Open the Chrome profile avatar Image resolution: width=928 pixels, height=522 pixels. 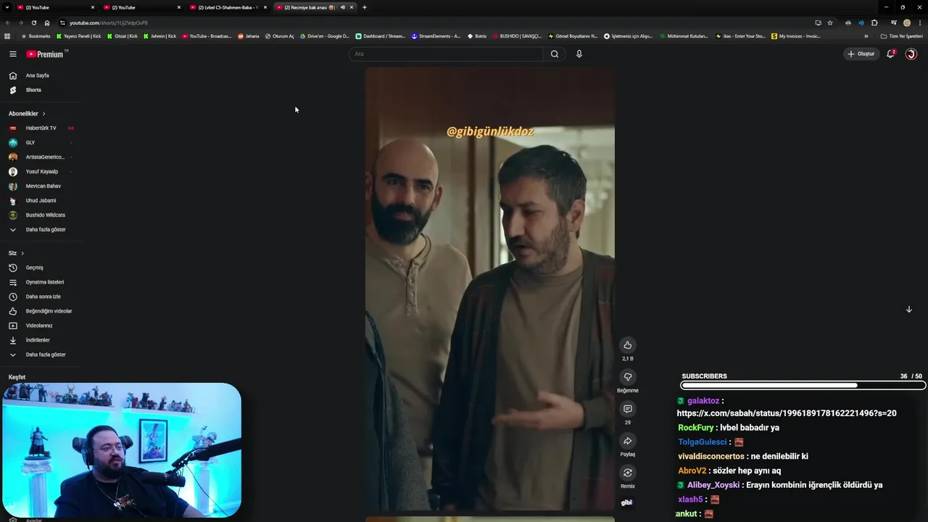click(907, 22)
